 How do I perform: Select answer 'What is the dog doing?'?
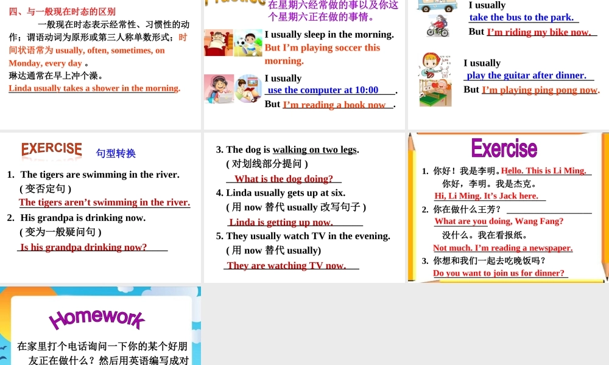tap(284, 179)
